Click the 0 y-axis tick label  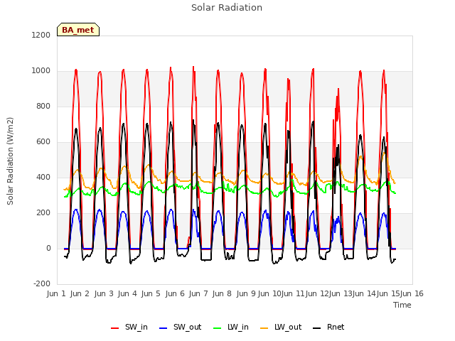[48, 248]
